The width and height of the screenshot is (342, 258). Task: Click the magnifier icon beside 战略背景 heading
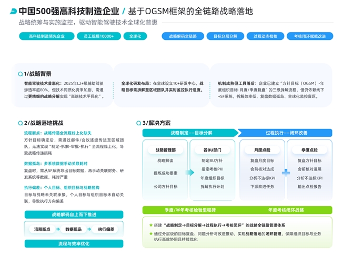click(x=20, y=74)
